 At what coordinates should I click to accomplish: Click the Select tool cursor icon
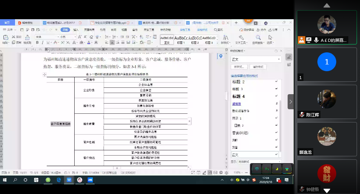tap(270, 38)
